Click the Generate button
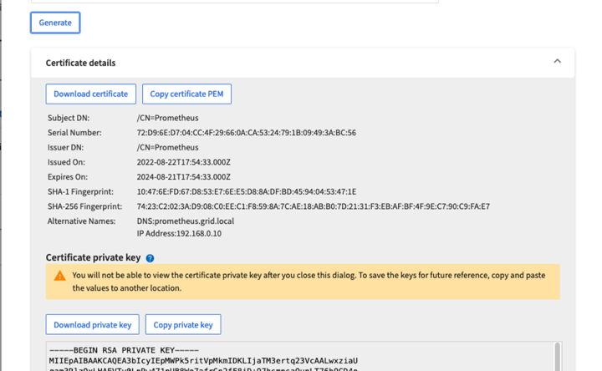This screenshot has width=602, height=371. (x=55, y=23)
